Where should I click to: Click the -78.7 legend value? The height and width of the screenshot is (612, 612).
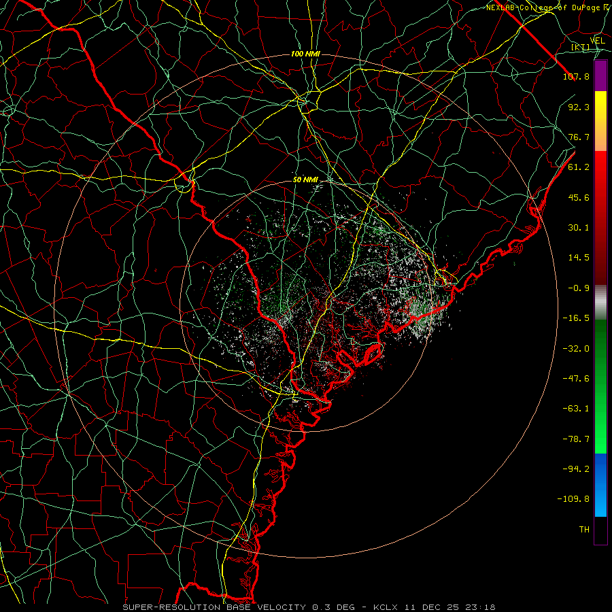point(576,439)
